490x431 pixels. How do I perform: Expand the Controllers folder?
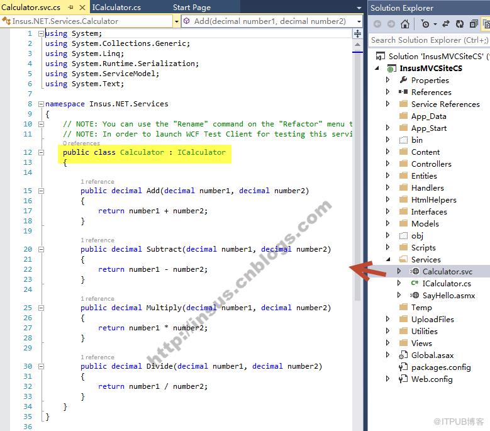(x=387, y=164)
